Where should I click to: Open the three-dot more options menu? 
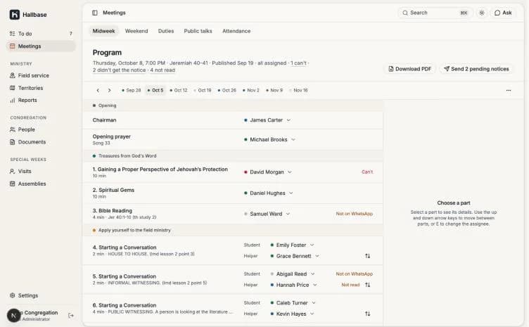(509, 90)
